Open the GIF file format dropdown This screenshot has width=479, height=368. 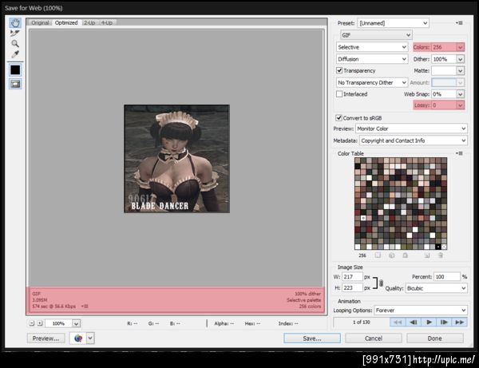point(376,35)
